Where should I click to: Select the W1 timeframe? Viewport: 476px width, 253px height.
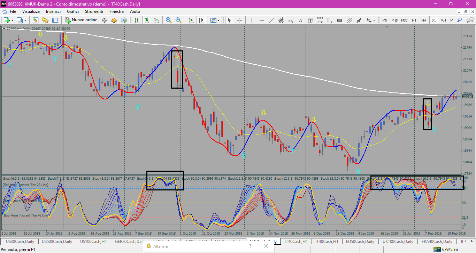443,20
